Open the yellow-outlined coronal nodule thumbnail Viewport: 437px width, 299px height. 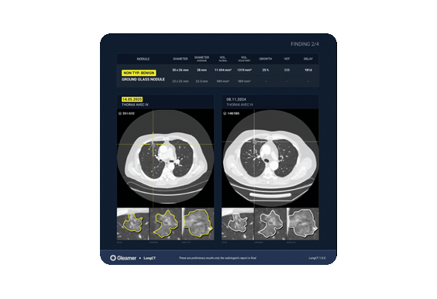[165, 224]
